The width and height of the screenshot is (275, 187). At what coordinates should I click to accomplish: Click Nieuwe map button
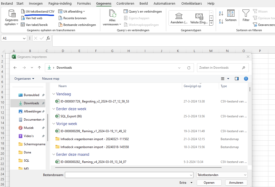coord(51,79)
